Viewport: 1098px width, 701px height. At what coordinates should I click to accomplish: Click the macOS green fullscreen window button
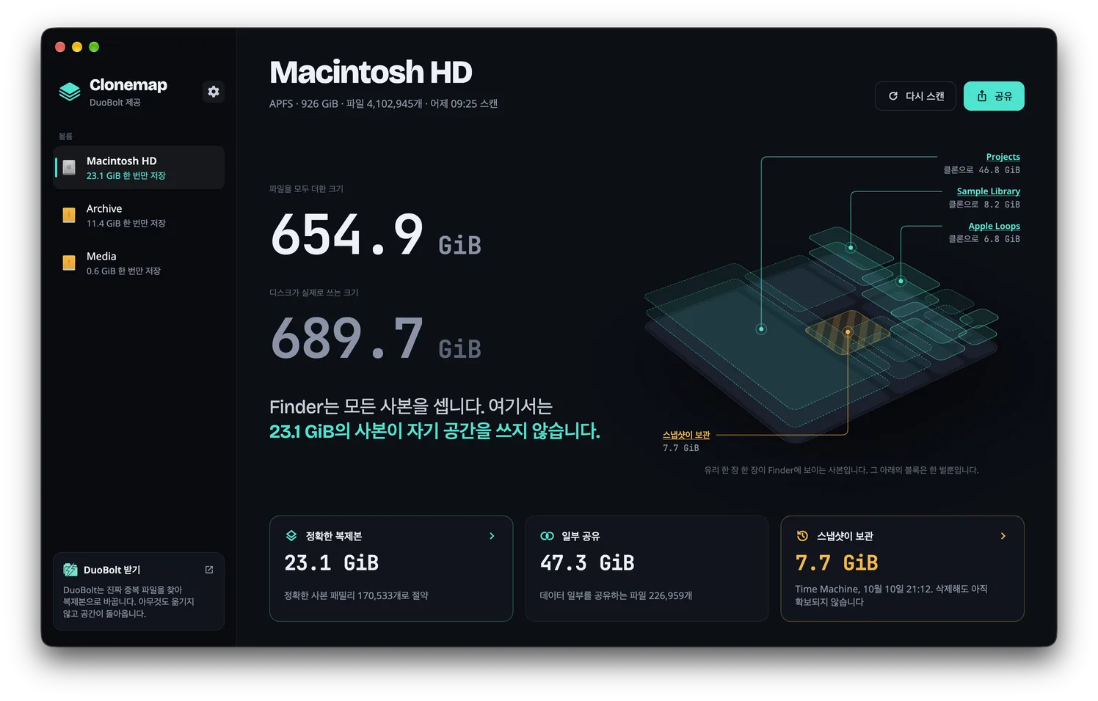click(94, 47)
